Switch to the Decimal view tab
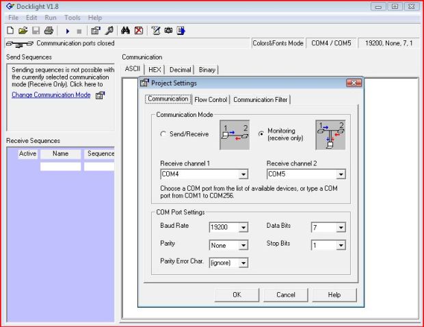Image resolution: width=424 pixels, height=327 pixels. pos(180,70)
